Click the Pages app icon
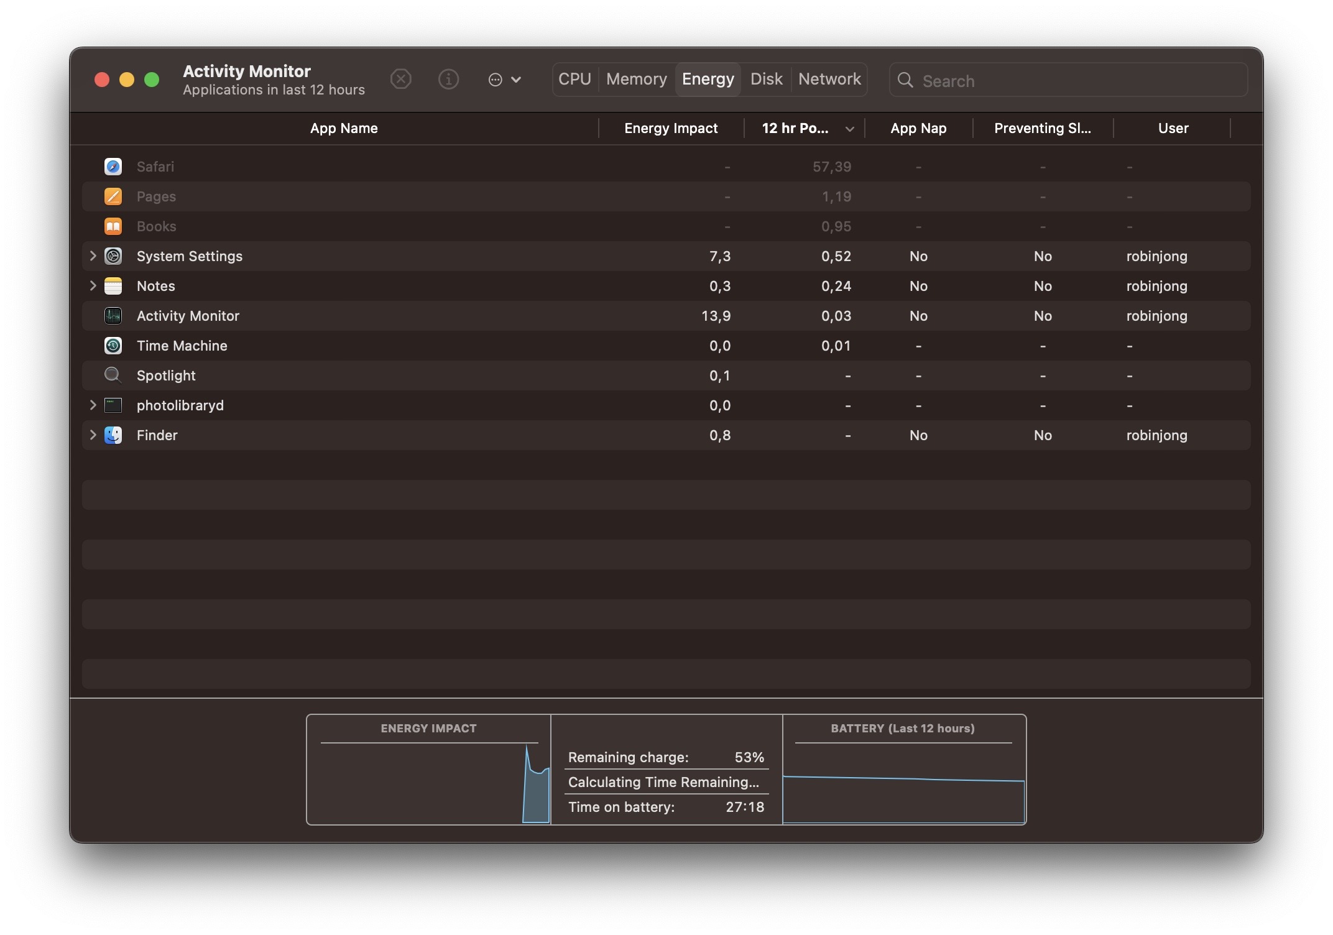 113,196
